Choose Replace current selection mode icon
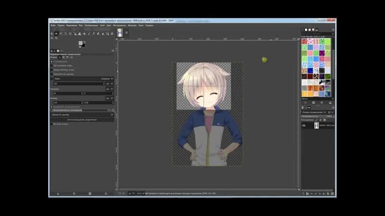 (60, 57)
